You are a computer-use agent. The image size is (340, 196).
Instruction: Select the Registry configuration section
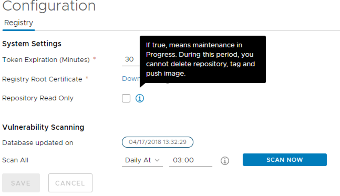tap(18, 23)
